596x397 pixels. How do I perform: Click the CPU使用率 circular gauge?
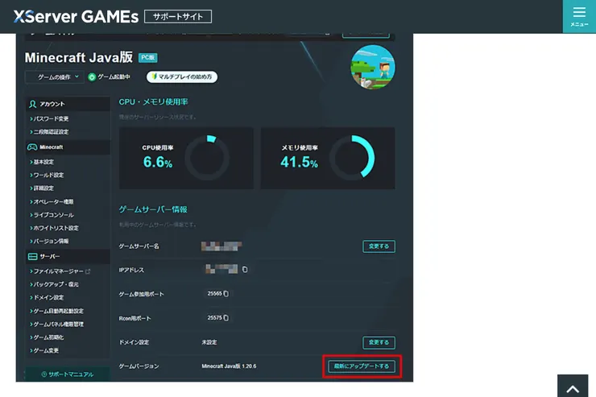click(x=207, y=158)
